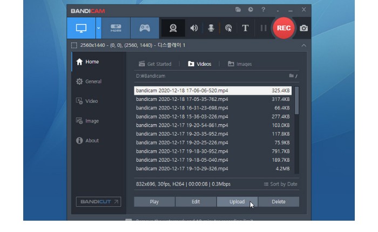This screenshot has height=232, width=378.
Task: Click the Edit button
Action: click(195, 202)
